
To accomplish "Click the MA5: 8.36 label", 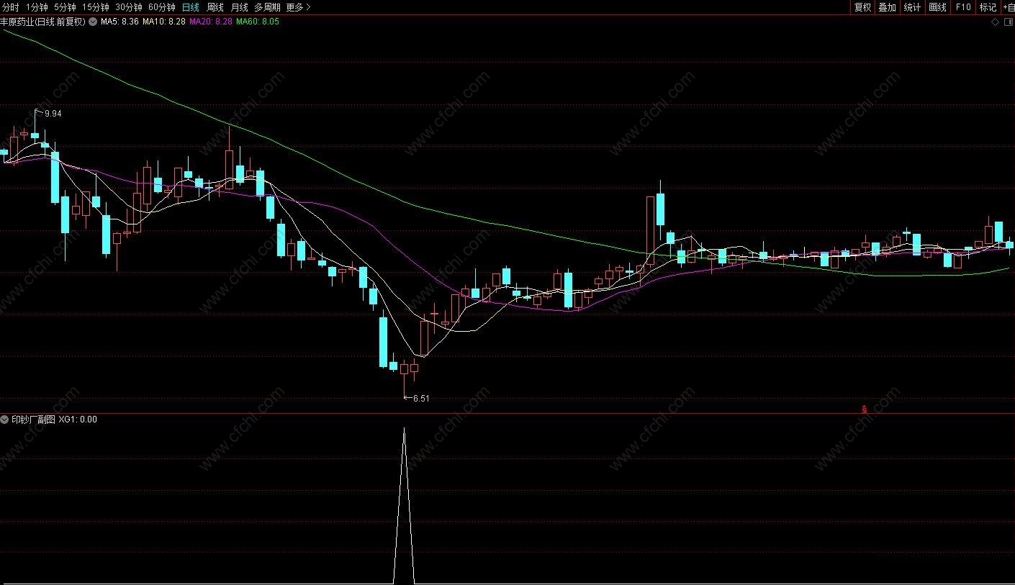I will 119,22.
